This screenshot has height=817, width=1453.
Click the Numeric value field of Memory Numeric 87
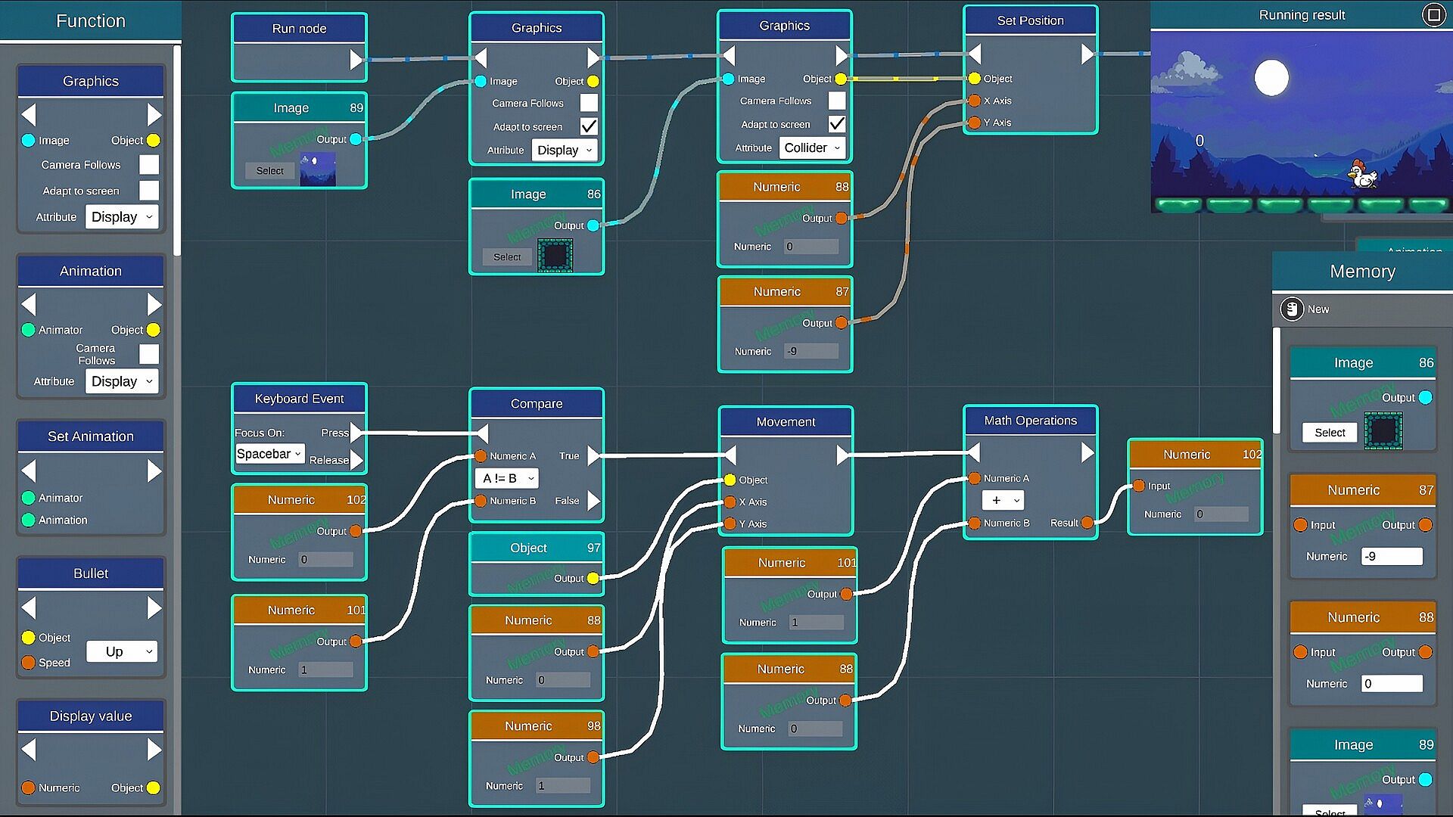tap(1391, 557)
